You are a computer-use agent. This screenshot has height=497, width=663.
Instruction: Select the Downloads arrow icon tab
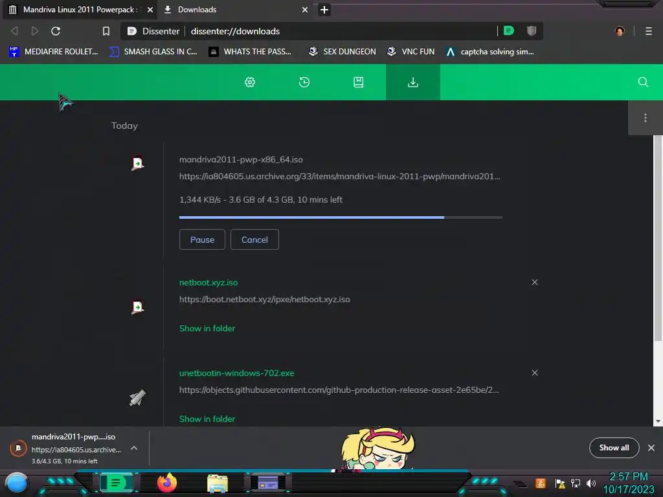point(412,82)
